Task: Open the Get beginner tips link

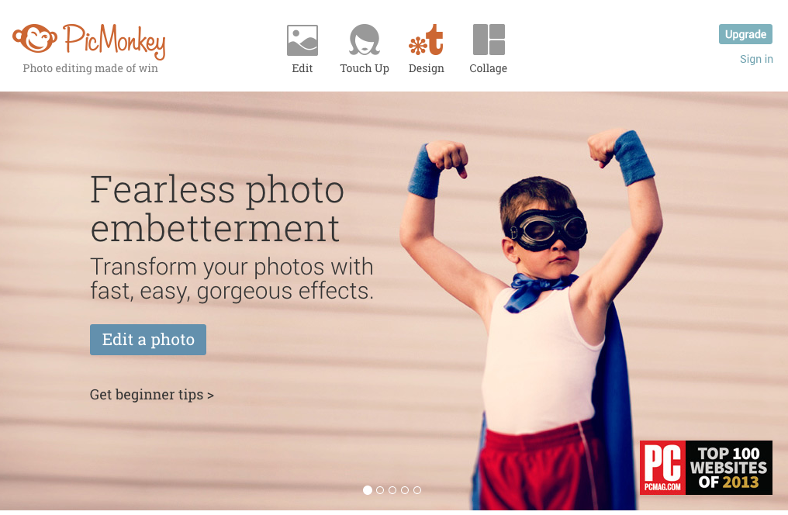Action: pos(152,395)
